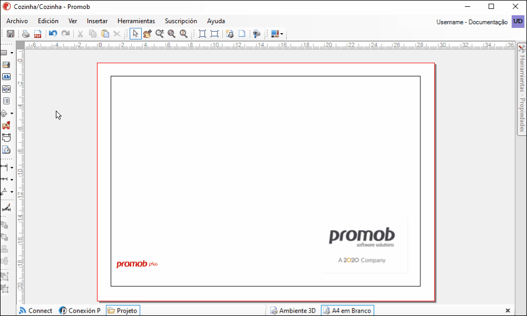Click the dimension edit pencil tool
The height and width of the screenshot is (316, 527).
(x=6, y=208)
